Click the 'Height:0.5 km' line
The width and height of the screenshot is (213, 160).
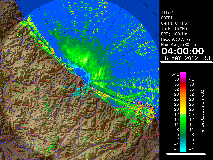click(176, 39)
